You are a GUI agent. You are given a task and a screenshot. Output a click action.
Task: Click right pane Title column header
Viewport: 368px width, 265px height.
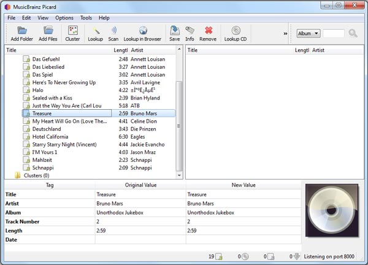tap(239, 50)
